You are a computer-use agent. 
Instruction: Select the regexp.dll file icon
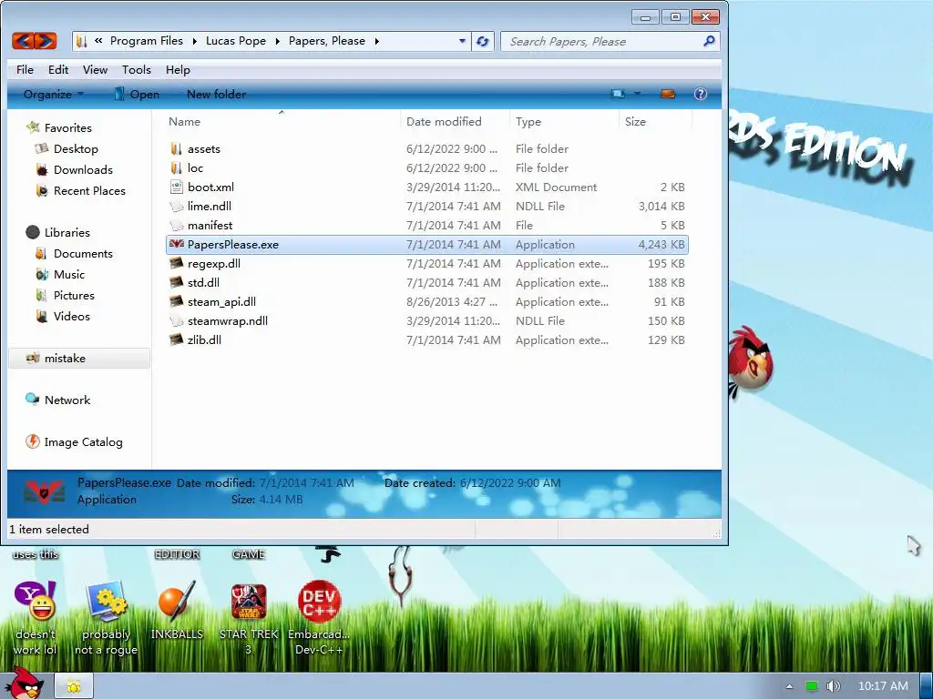coord(176,263)
